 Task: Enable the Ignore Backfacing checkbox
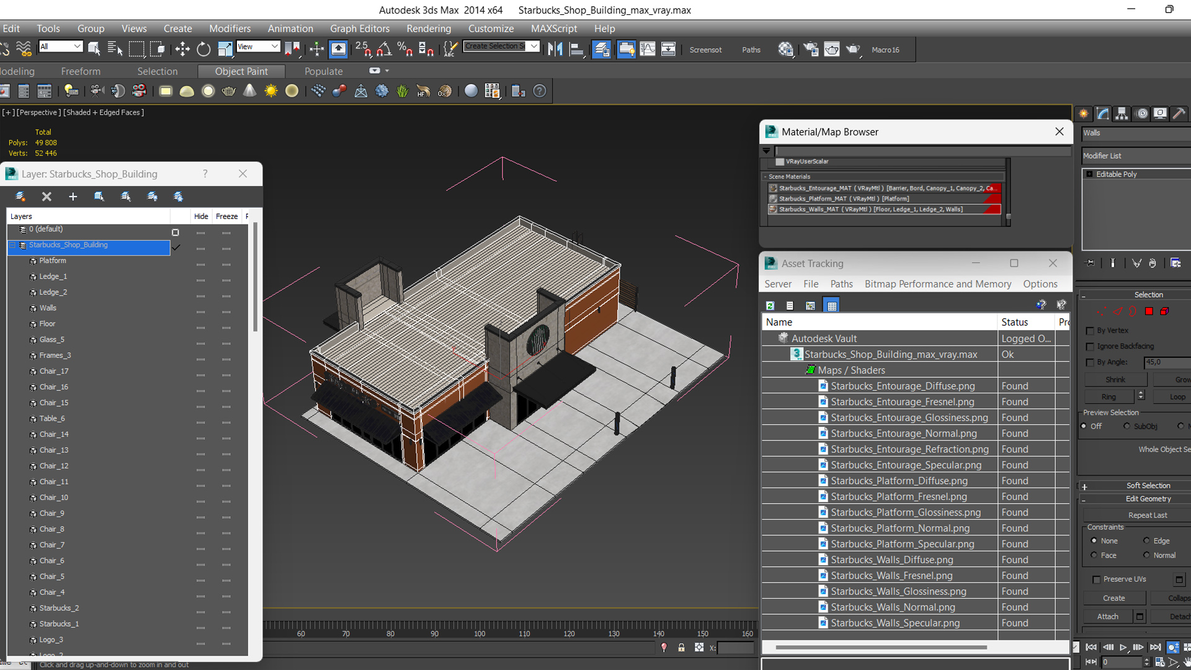coord(1090,347)
